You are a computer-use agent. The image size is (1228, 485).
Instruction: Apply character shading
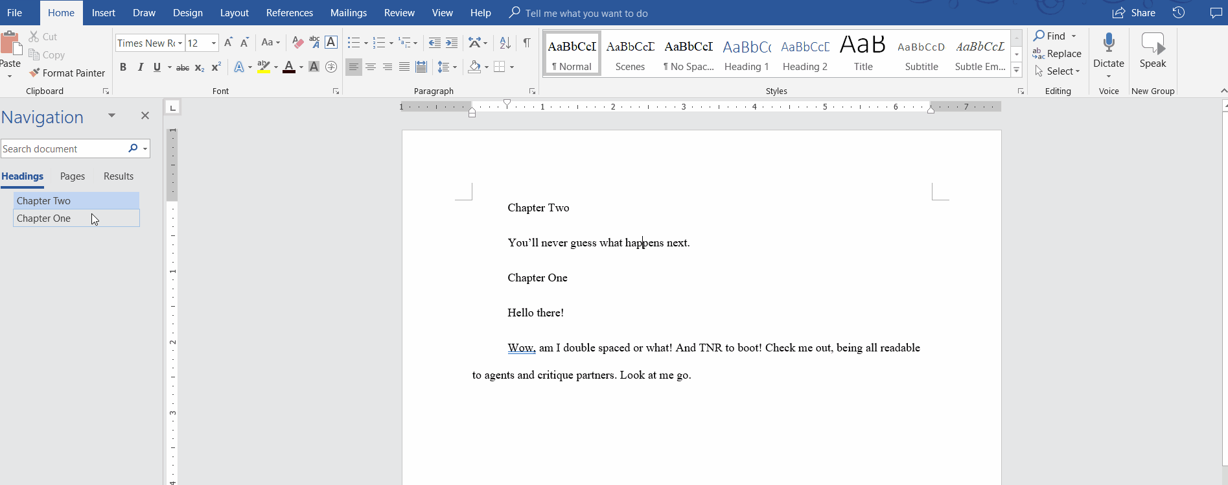pyautogui.click(x=314, y=67)
